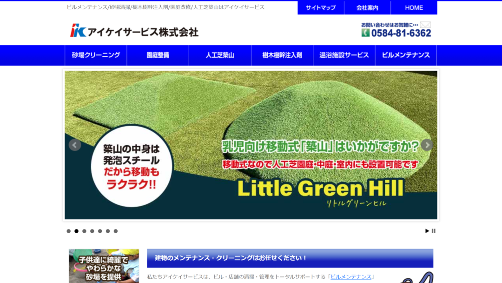Open 樹木樹幹注入剤 menu
Viewport: 502px width, 283px height.
click(x=282, y=55)
